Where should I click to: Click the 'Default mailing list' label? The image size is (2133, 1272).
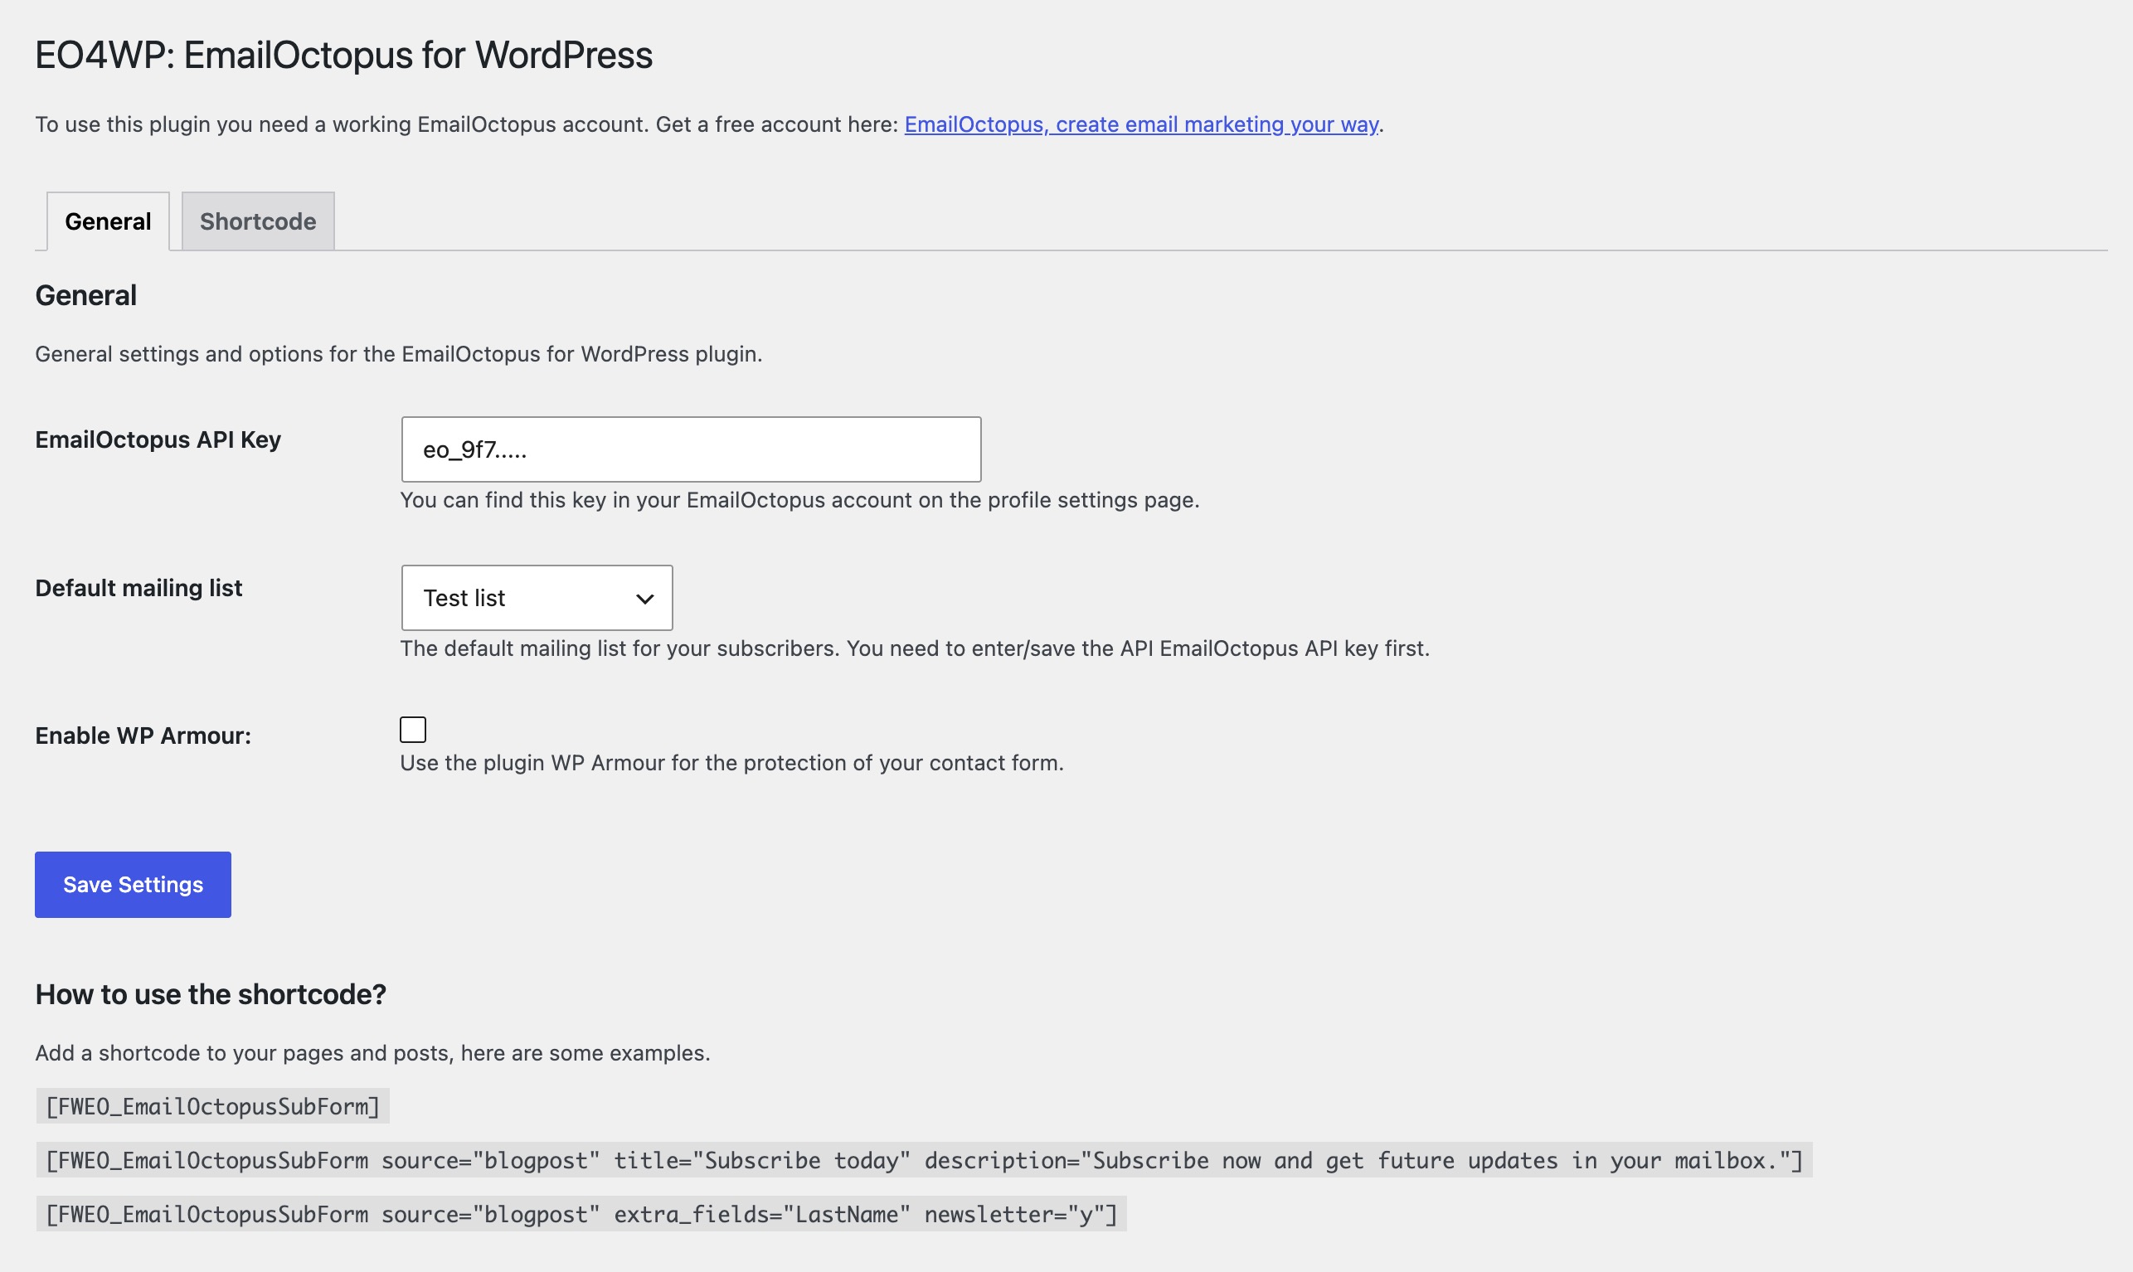pyautogui.click(x=138, y=588)
